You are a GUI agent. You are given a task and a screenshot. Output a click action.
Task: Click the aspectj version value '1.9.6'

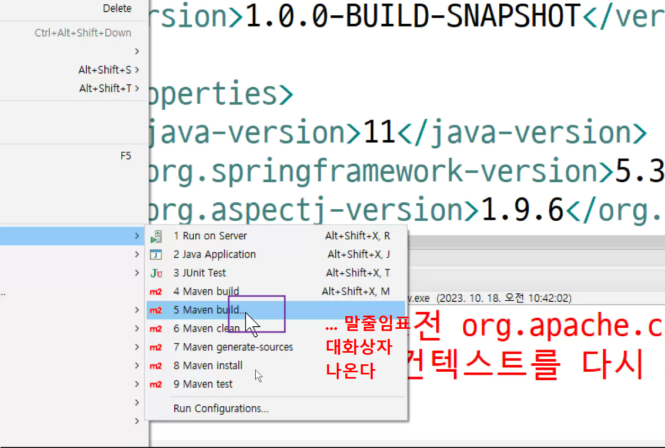click(522, 210)
